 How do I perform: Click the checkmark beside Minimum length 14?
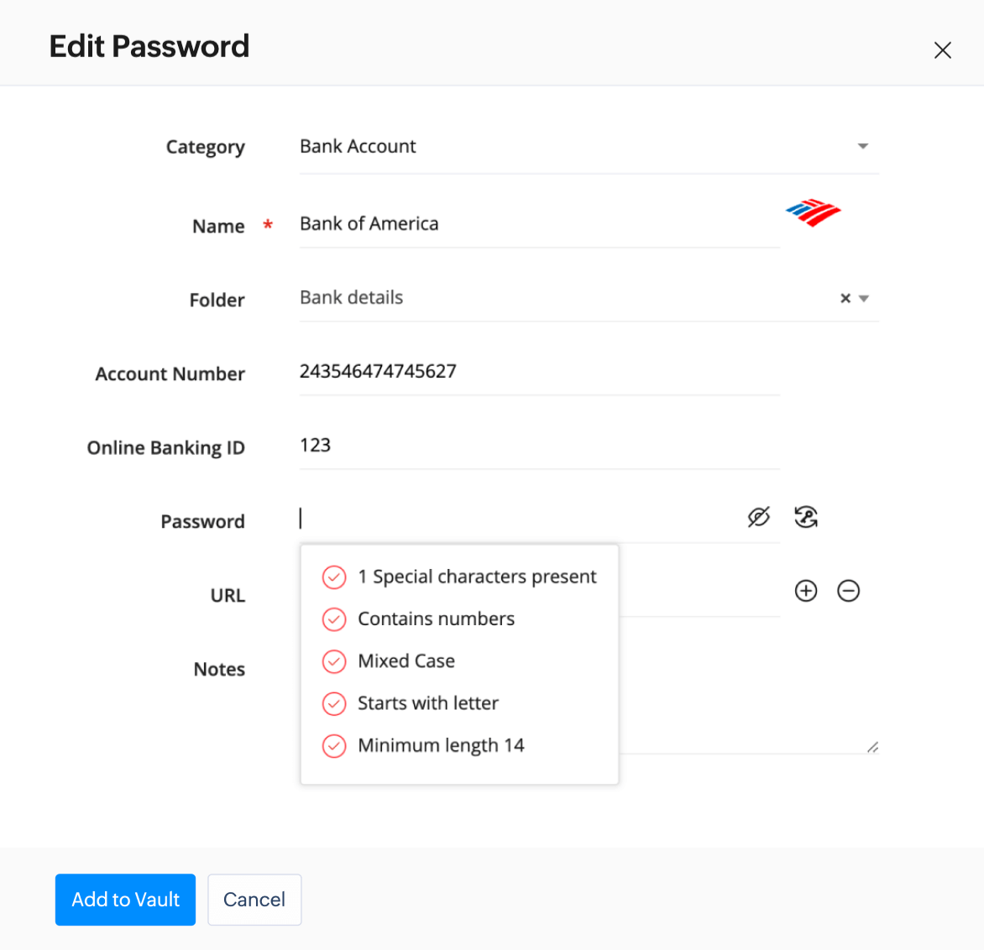click(333, 745)
